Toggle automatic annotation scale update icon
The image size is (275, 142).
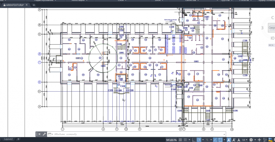(234, 140)
